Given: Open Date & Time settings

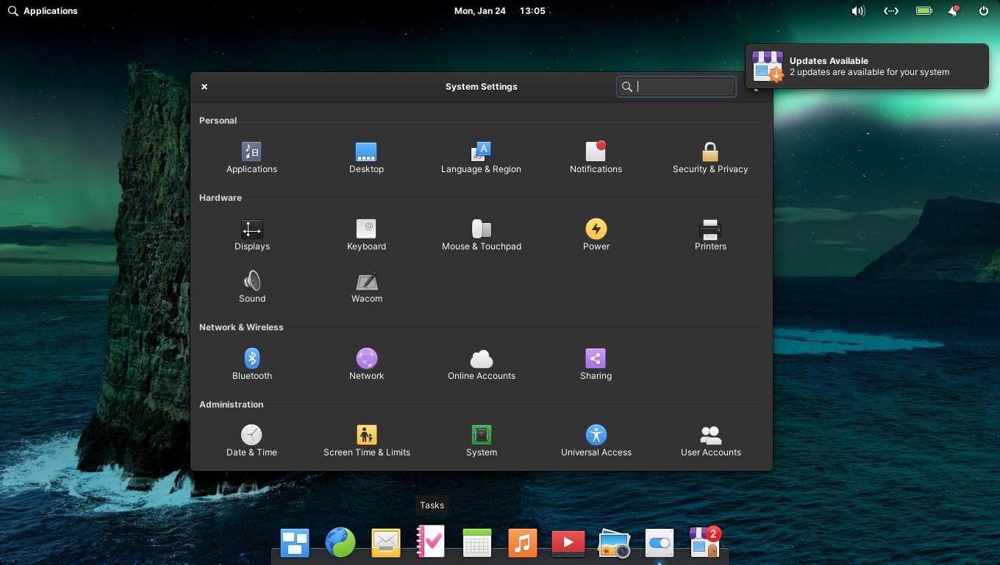Looking at the screenshot, I should (x=251, y=441).
